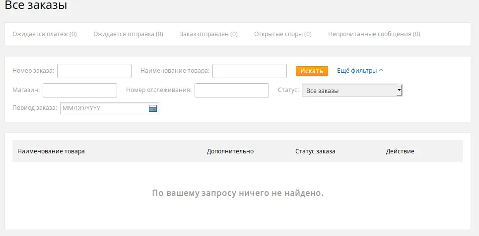479x236 pixels.
Task: Click into the Магазин input field
Action: pyautogui.click(x=80, y=91)
